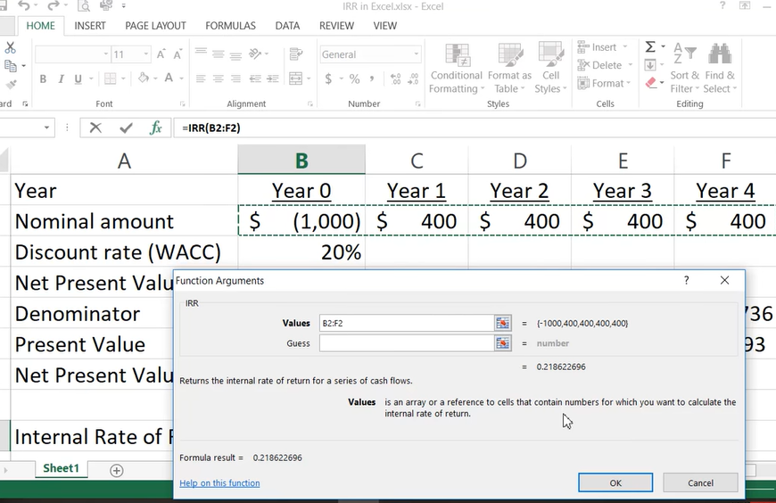
Task: Click the AutoSum sigma icon
Action: point(650,47)
